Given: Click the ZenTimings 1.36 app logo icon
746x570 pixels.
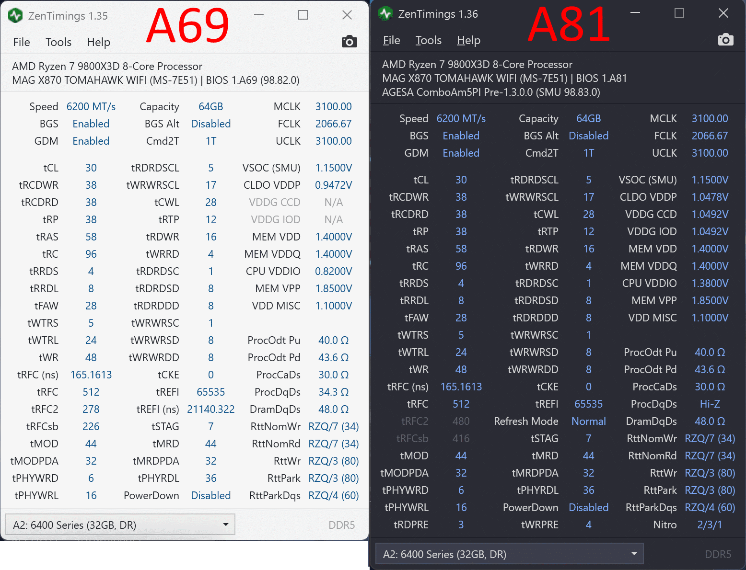Looking at the screenshot, I should [x=385, y=13].
